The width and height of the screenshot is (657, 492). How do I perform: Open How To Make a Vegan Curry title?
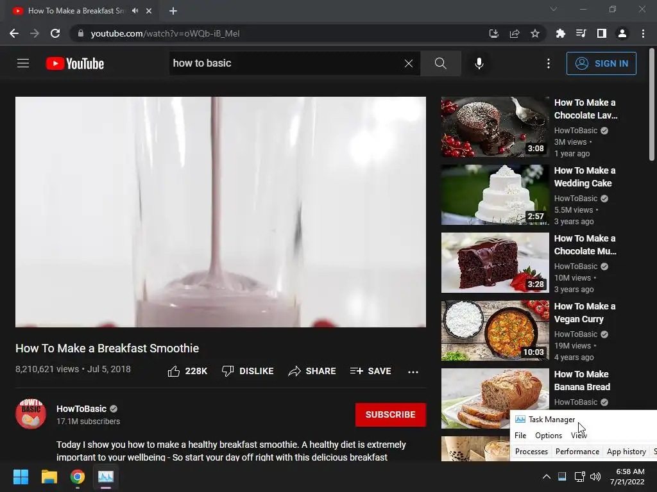point(584,313)
